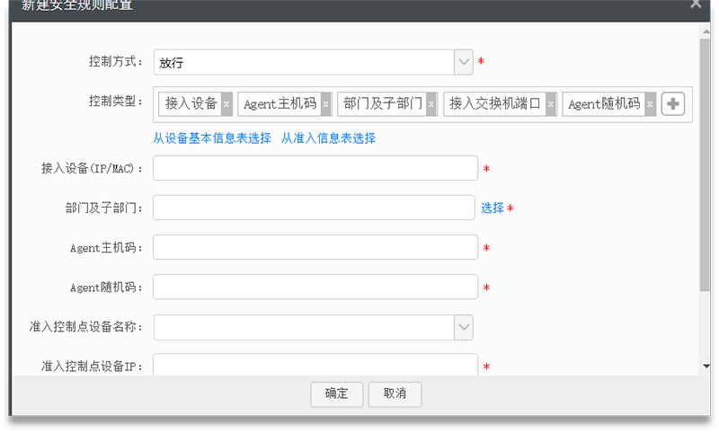719x434 pixels.
Task: Open the 控制方式 dropdown
Action: point(463,62)
